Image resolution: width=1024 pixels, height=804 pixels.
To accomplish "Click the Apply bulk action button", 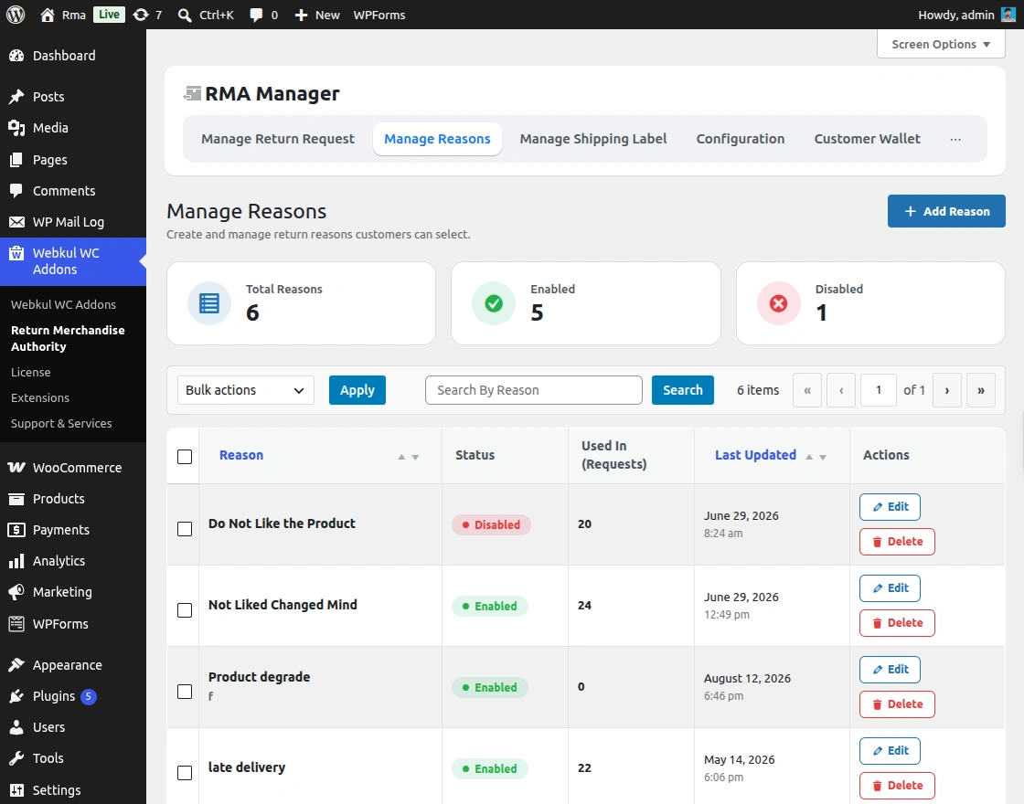I will 357,390.
